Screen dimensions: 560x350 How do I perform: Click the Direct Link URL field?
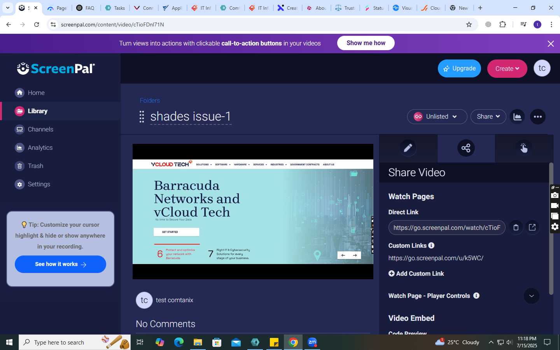pyautogui.click(x=447, y=227)
